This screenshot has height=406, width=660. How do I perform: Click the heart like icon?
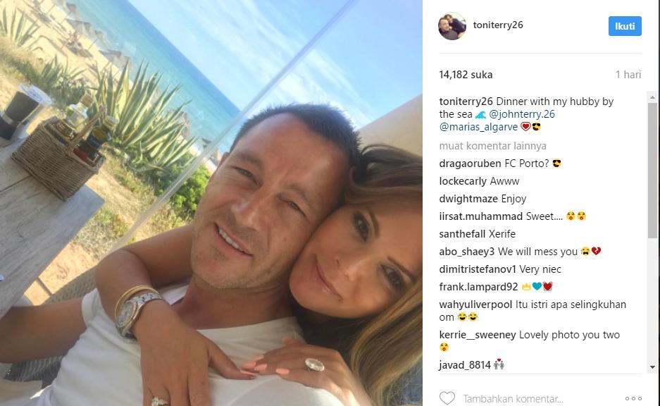[x=447, y=398]
